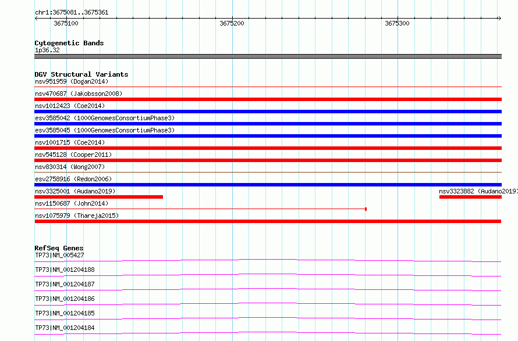
Task: Click DGV Structural Variants track heading
Action: (81, 74)
